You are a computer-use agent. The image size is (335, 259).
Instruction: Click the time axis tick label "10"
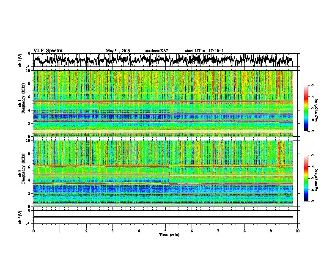pyautogui.click(x=297, y=231)
